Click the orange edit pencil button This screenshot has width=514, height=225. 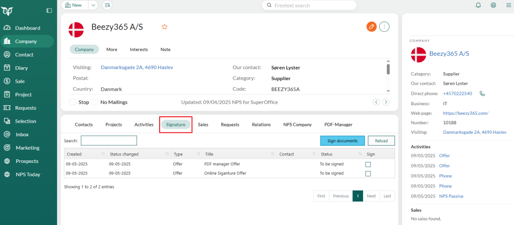(371, 27)
